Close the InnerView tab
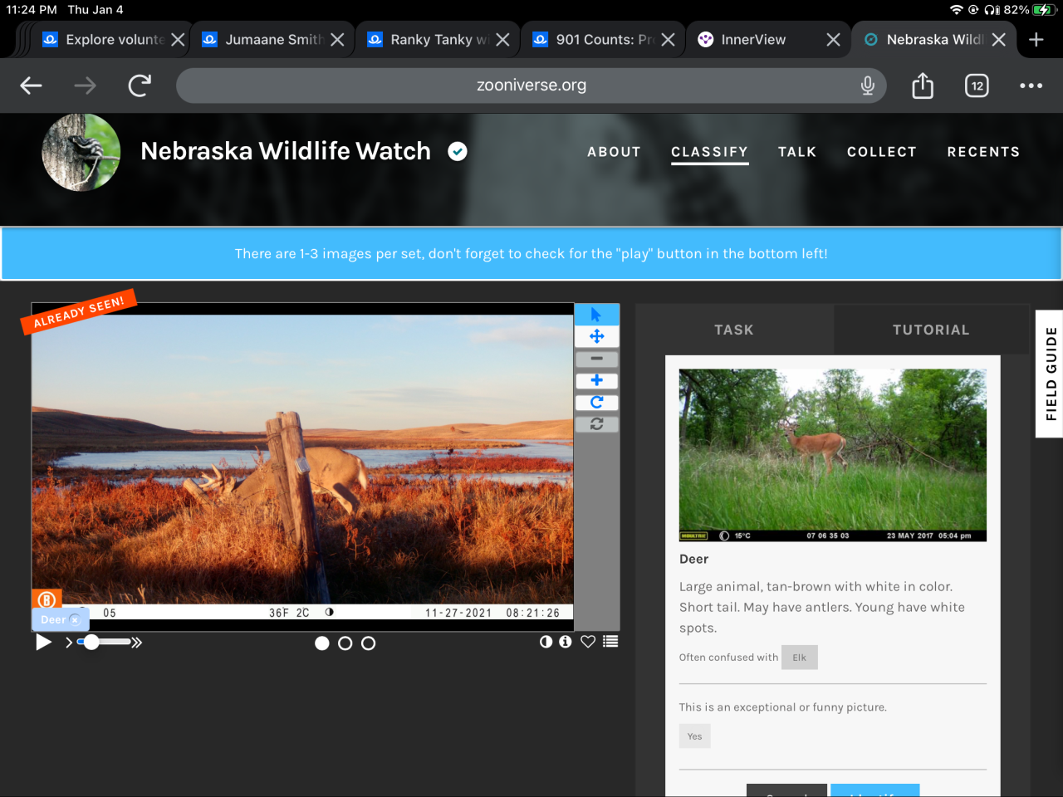 (834, 40)
